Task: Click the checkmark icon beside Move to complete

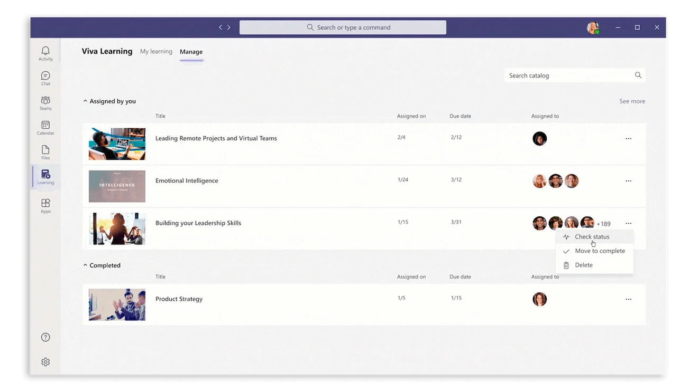Action: [566, 251]
